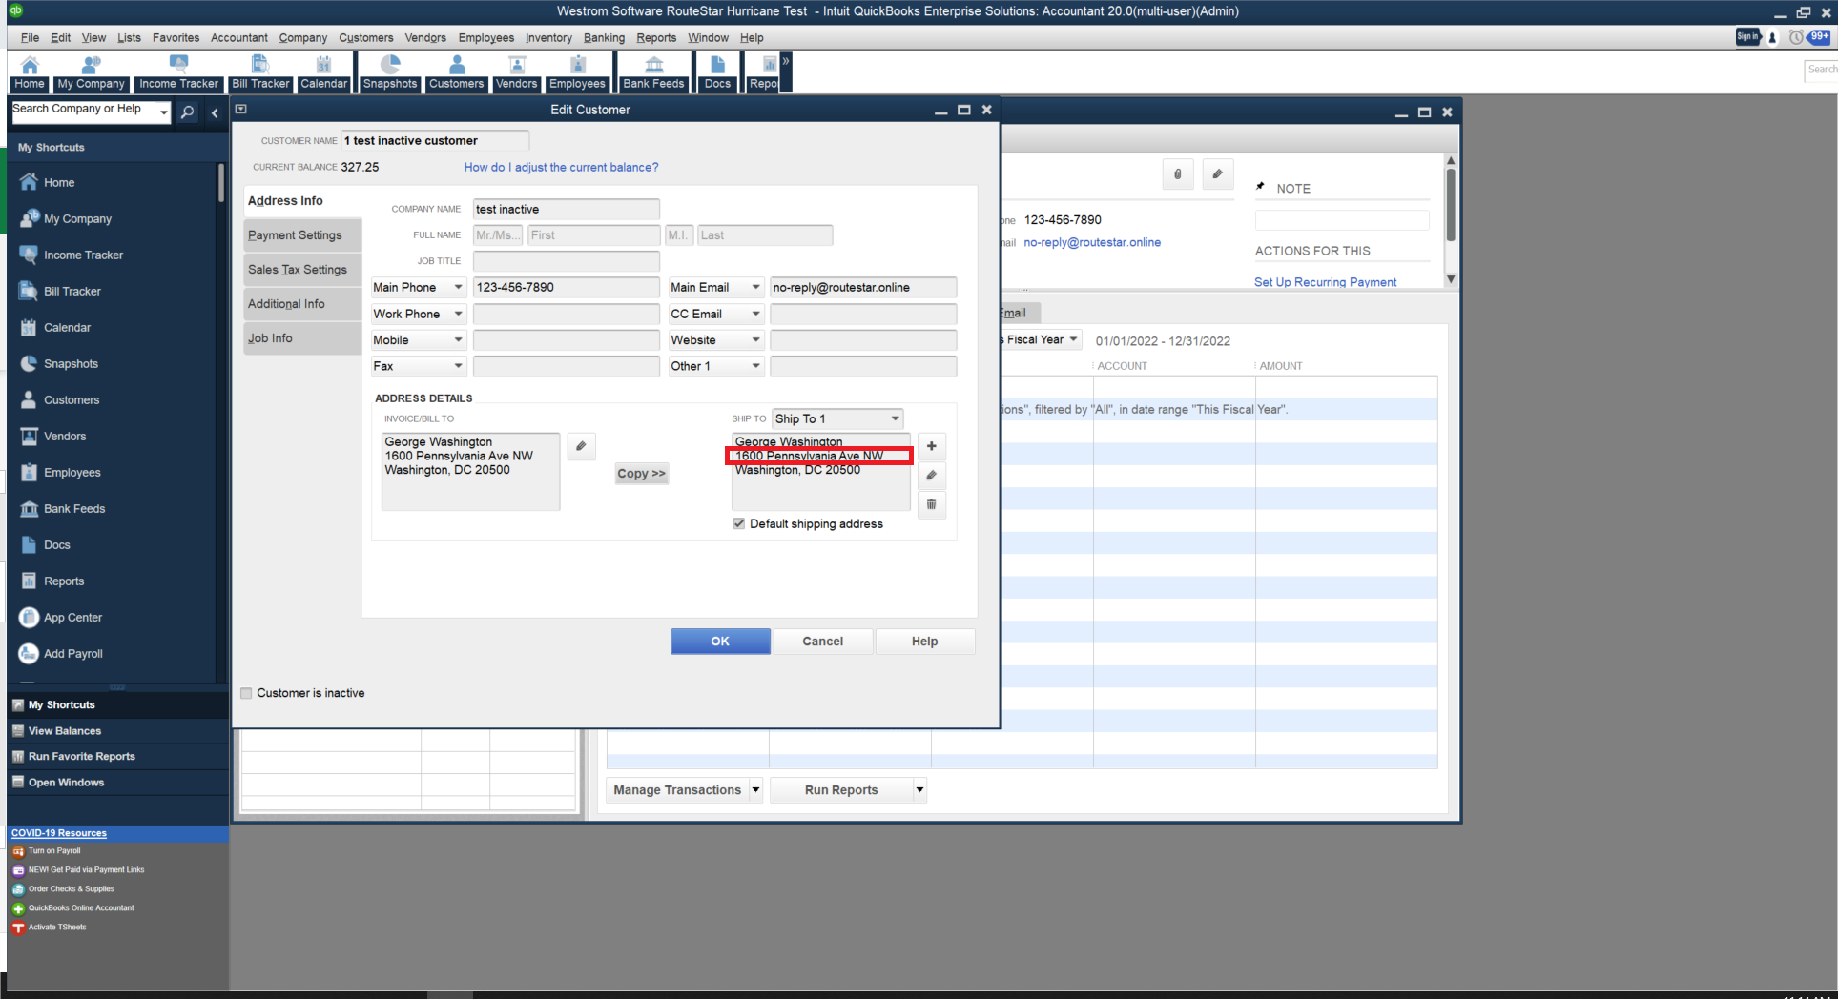
Task: Open Home from the top icon bar
Action: (30, 72)
